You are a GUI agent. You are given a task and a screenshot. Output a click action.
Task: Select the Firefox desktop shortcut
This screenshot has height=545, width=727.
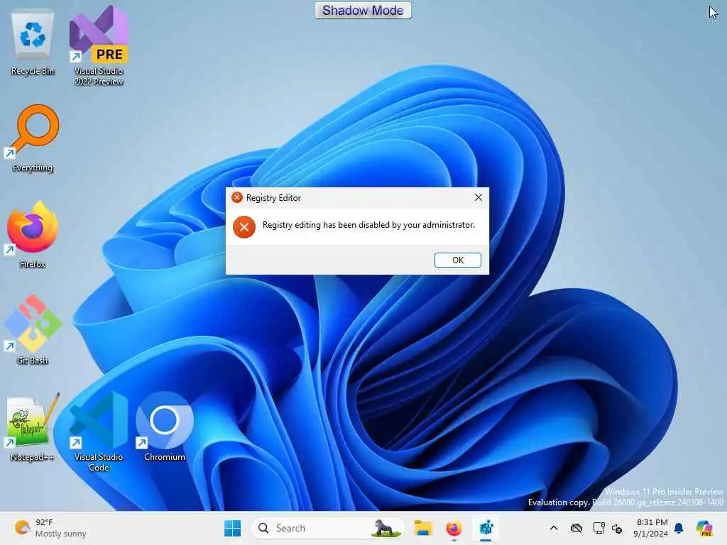[x=33, y=235]
